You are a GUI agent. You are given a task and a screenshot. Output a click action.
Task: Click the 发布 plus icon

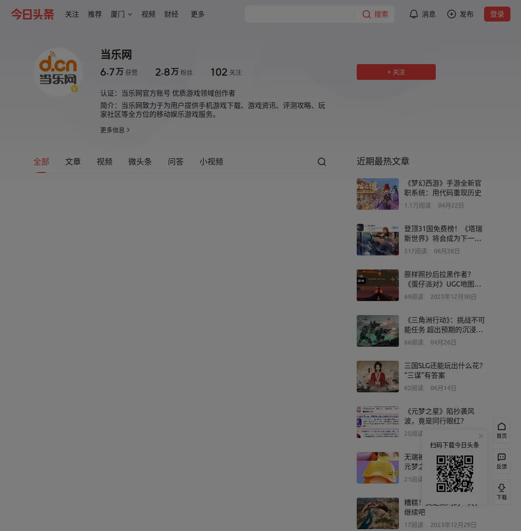coord(451,14)
